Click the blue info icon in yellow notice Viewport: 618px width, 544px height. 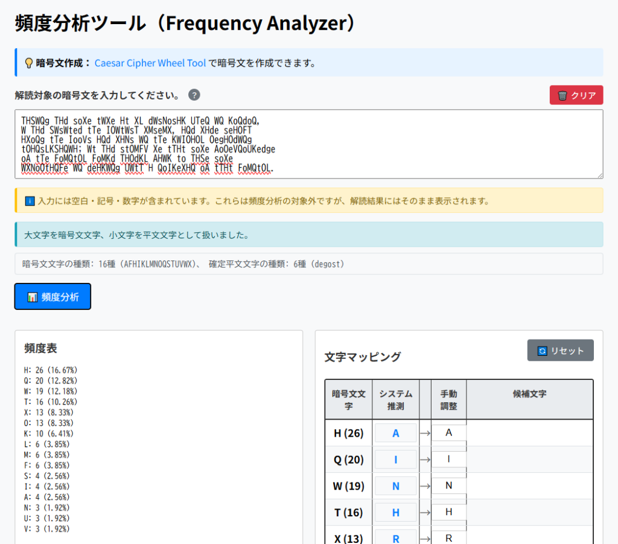coord(30,201)
